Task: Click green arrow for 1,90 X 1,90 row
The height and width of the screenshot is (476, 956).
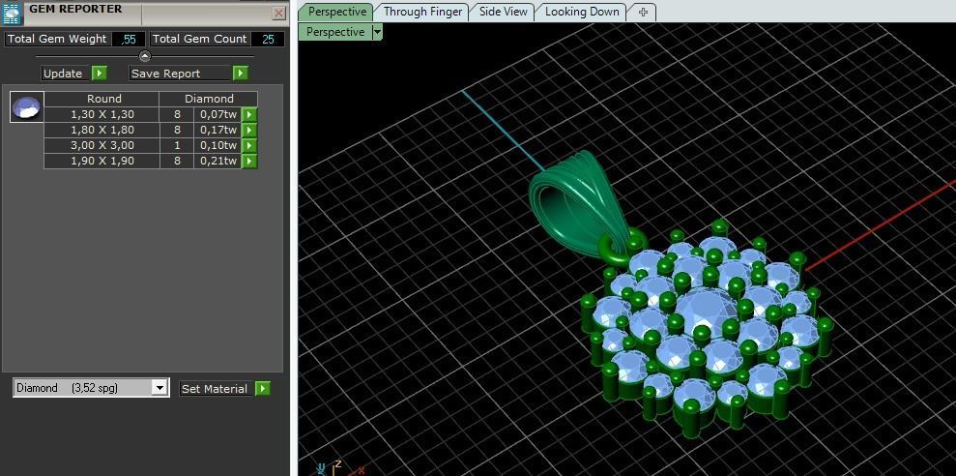Action: (249, 162)
